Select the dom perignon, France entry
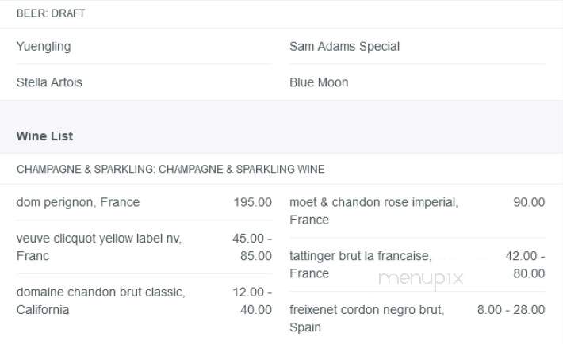This screenshot has height=344, width=563. (x=78, y=202)
